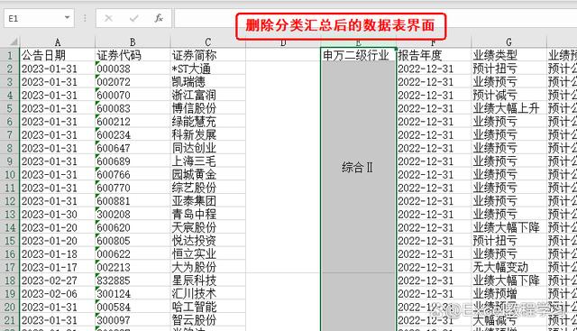
Task: Click the confirm checkmark icon in formula bar
Action: tap(134, 18)
